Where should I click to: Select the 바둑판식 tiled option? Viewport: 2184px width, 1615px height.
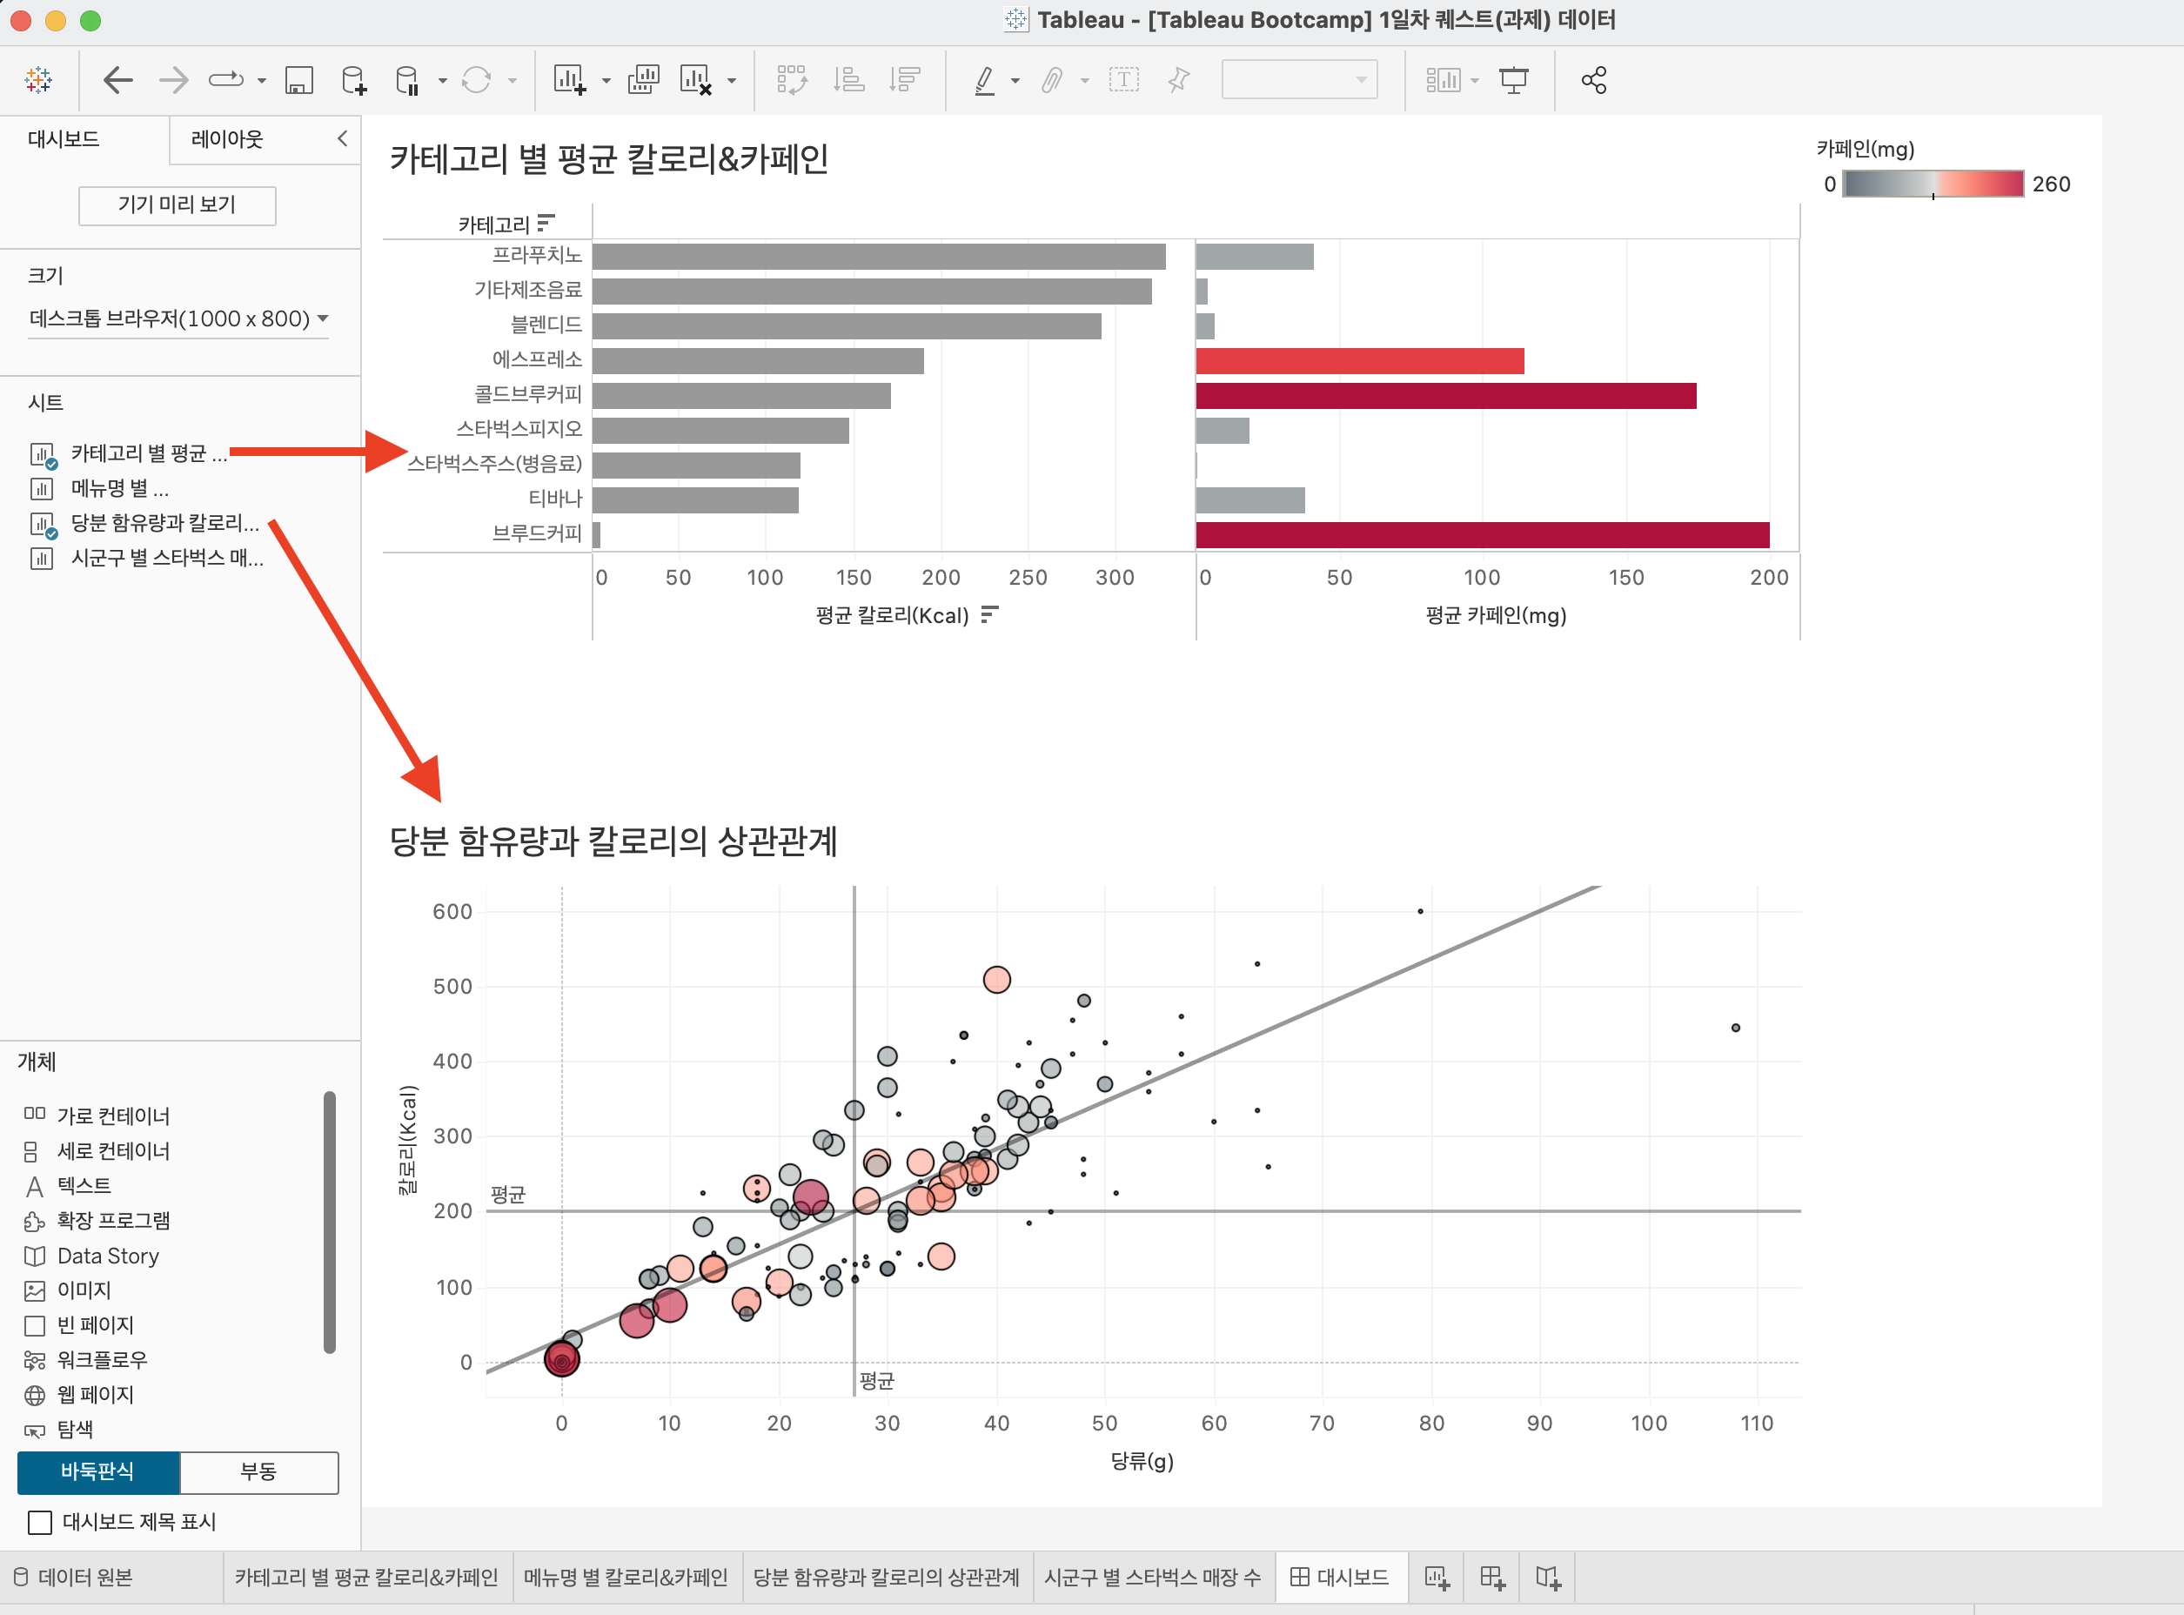click(97, 1471)
